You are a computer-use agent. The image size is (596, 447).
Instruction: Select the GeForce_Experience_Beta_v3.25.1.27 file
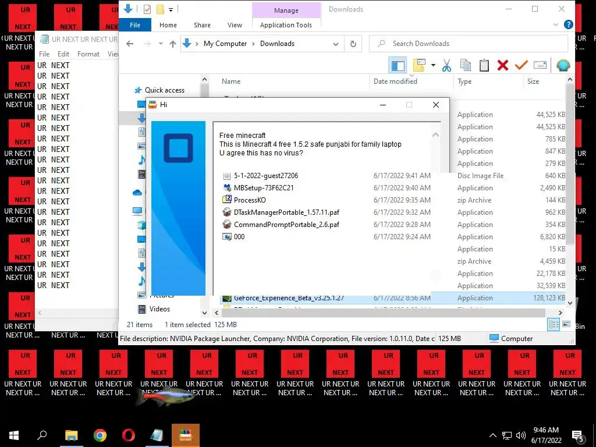pos(289,298)
